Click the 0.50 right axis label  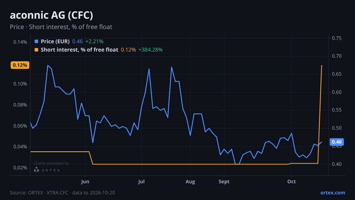337,128
